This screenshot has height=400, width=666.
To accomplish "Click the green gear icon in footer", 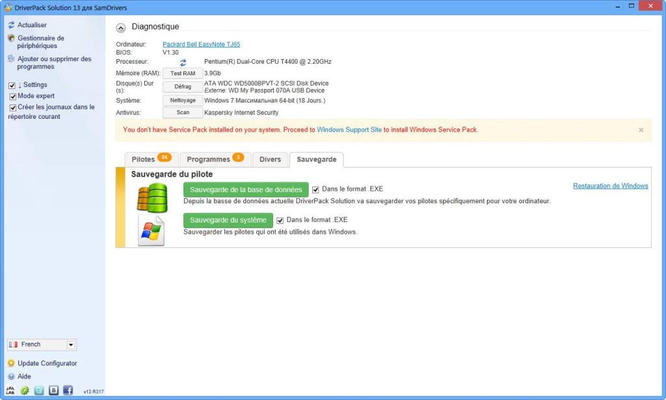I will [25, 390].
